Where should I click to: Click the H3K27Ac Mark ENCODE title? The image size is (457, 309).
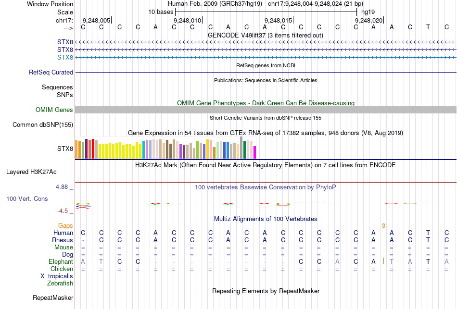click(266, 165)
